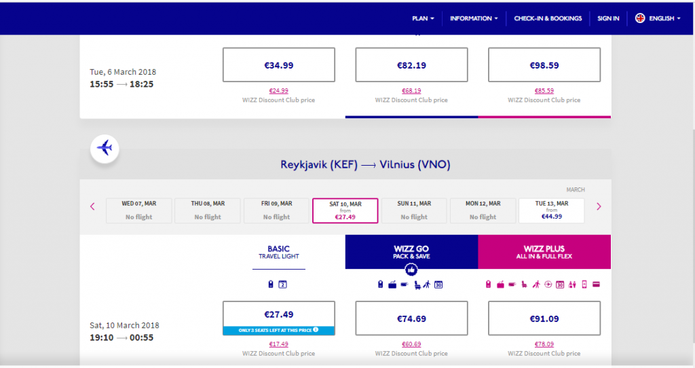Select the THU 08, MAR date tab
This screenshot has height=368, width=695.
click(208, 210)
